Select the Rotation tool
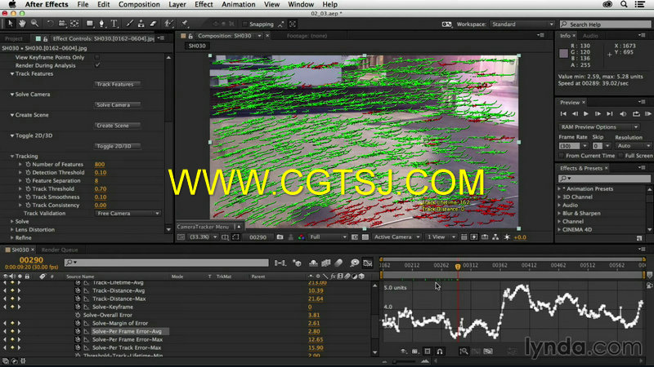The image size is (654, 367). pos(50,24)
